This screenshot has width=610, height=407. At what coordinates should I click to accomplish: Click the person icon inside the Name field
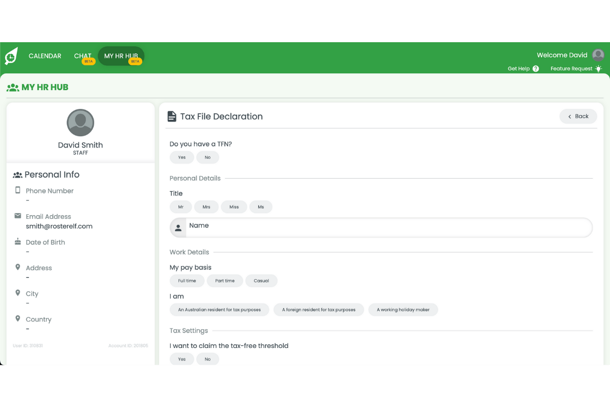[177, 227]
